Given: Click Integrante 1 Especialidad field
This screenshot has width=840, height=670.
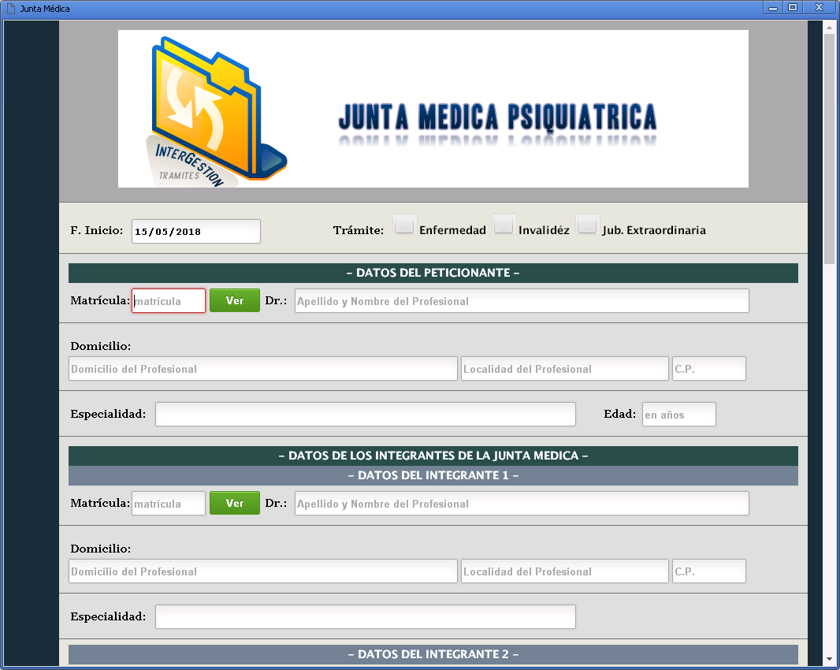Looking at the screenshot, I should 366,617.
